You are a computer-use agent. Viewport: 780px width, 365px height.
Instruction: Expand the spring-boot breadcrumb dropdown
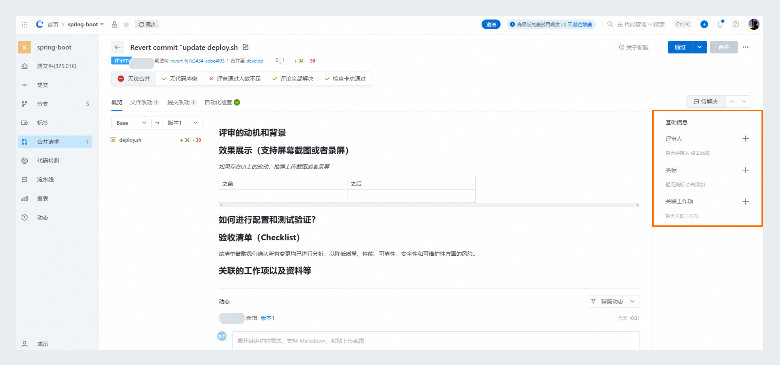102,25
